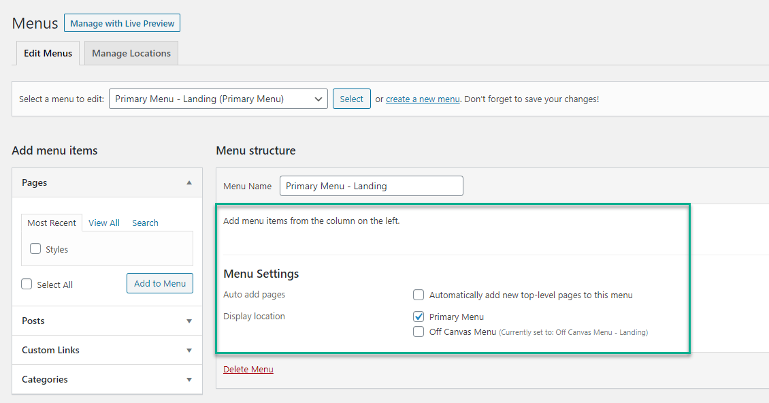Image resolution: width=769 pixels, height=403 pixels.
Task: Click the Select button
Action: [352, 99]
